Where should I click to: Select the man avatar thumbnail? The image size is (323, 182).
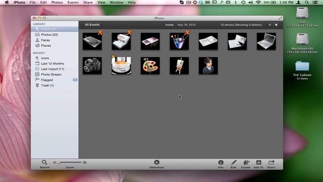pos(208,66)
